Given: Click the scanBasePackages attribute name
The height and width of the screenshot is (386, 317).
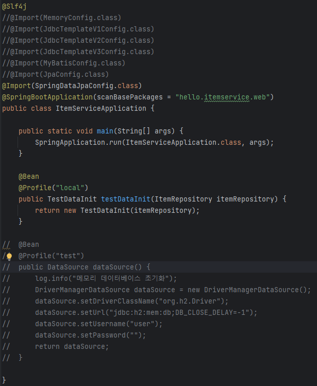Looking at the screenshot, I should tap(129, 97).
